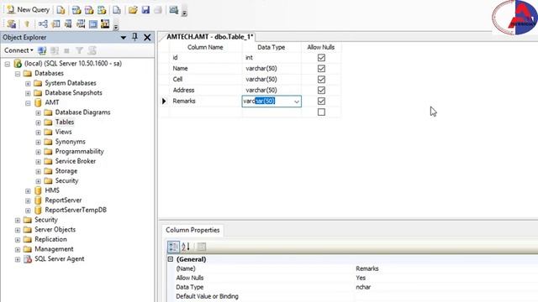The height and width of the screenshot is (302, 538).
Task: Click the Disconnect icon in Object Explorer
Action: click(x=55, y=50)
